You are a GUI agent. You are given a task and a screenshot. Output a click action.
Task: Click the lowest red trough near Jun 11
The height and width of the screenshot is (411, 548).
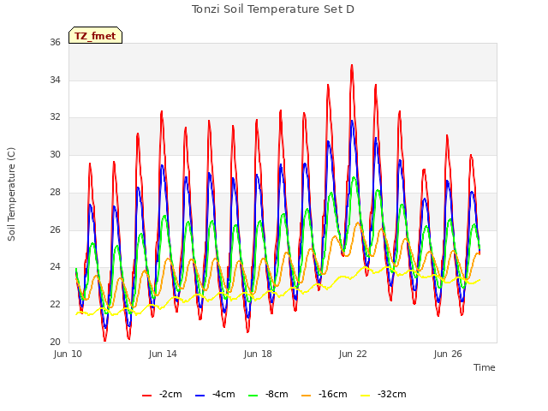coord(104,340)
